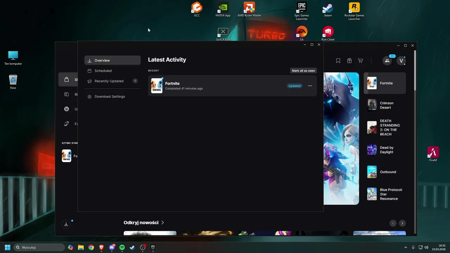Open Fortnite row's three-dot options menu

(310, 86)
